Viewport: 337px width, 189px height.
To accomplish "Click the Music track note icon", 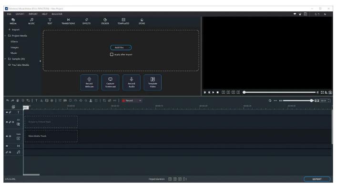I will [18, 152].
